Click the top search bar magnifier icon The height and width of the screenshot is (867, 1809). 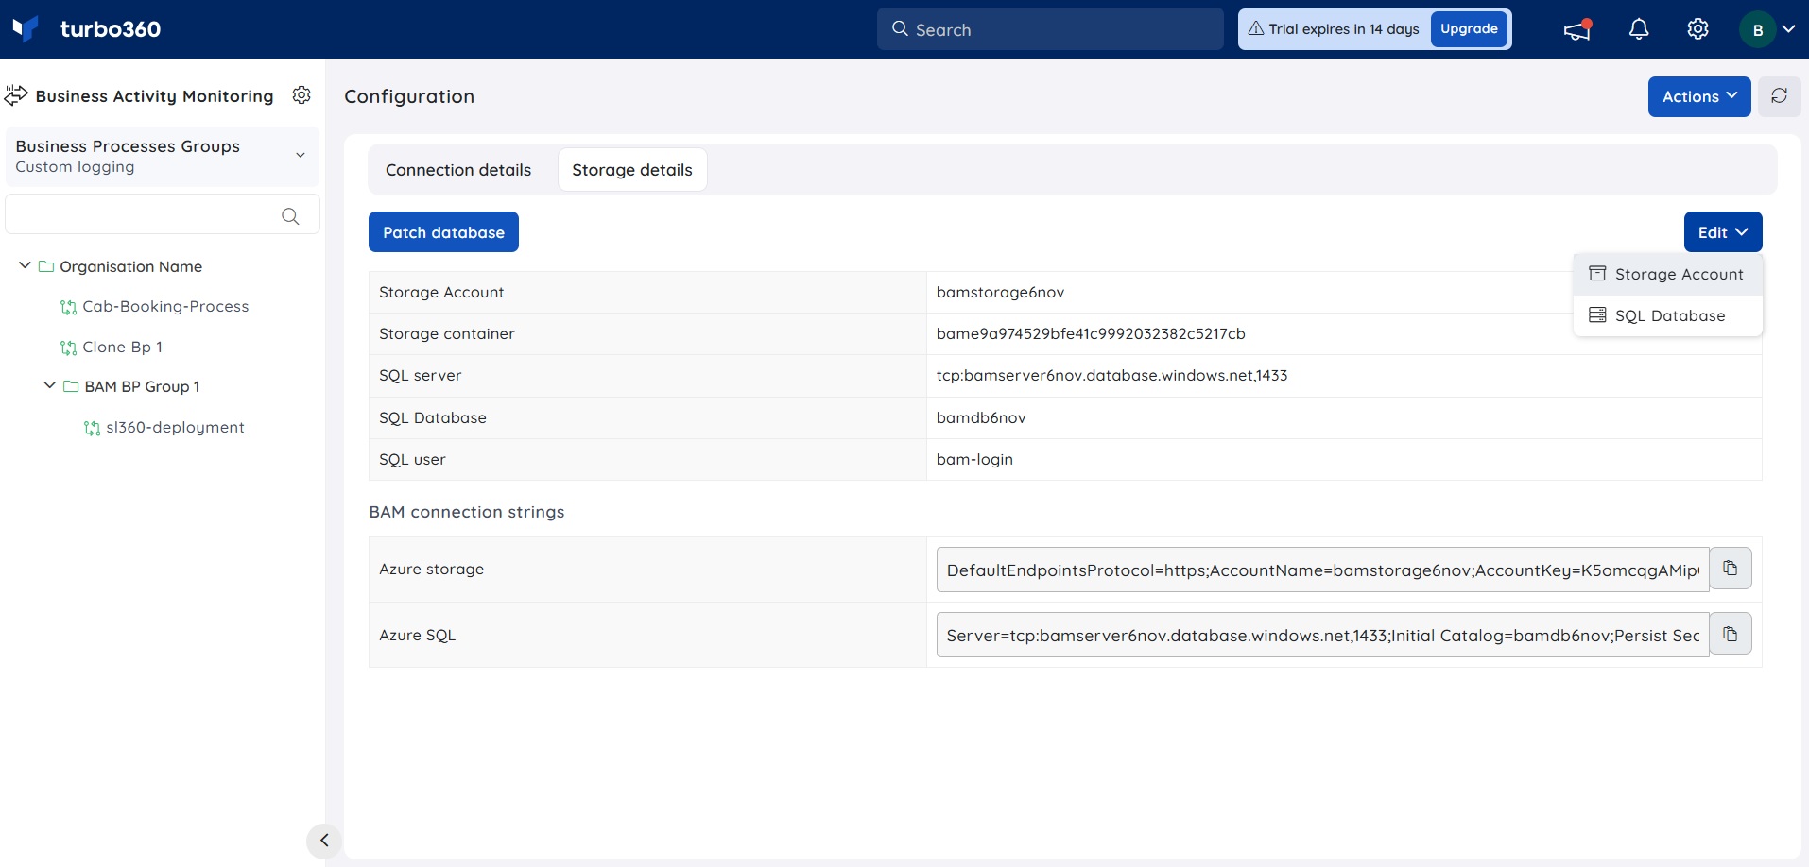(900, 29)
